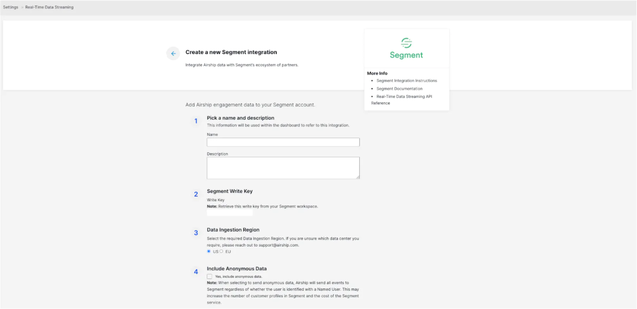Open Segment Integration Instructions link
This screenshot has height=309, width=637.
point(406,81)
